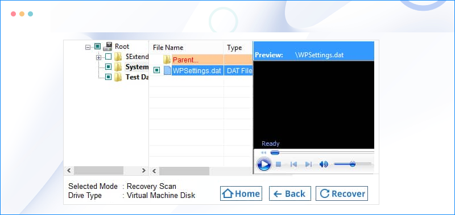Uncheck the System folder checkbox
Viewport: 455px width, 215px height.
(x=108, y=67)
